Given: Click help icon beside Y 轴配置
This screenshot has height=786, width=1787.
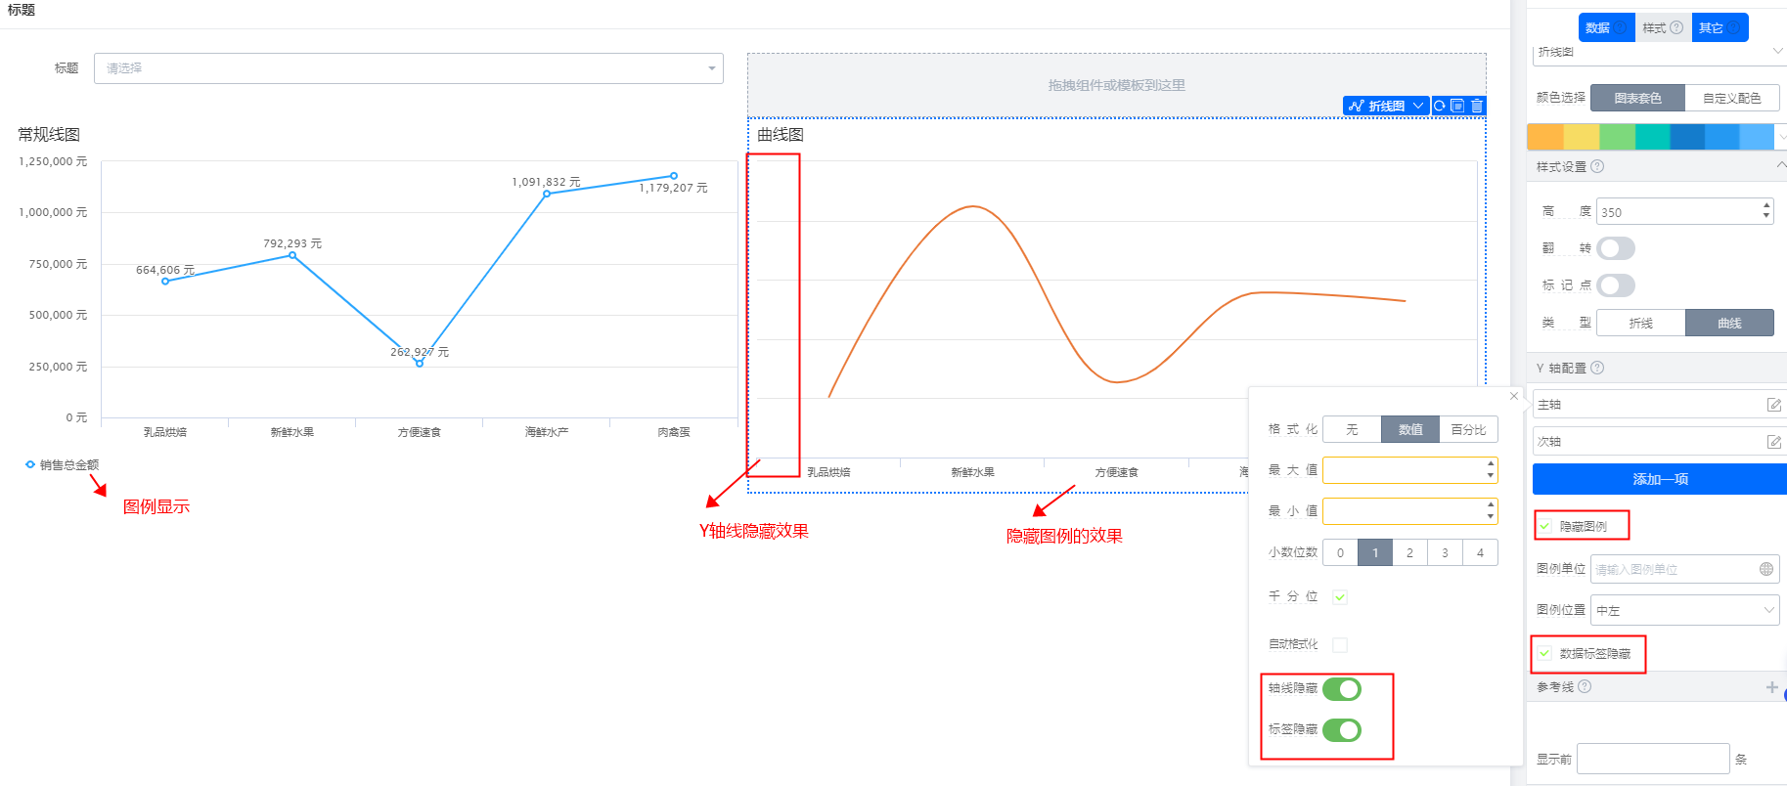Looking at the screenshot, I should [x=1597, y=368].
